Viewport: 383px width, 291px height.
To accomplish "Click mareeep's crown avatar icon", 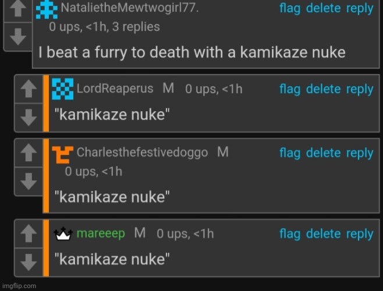I will point(63,234).
